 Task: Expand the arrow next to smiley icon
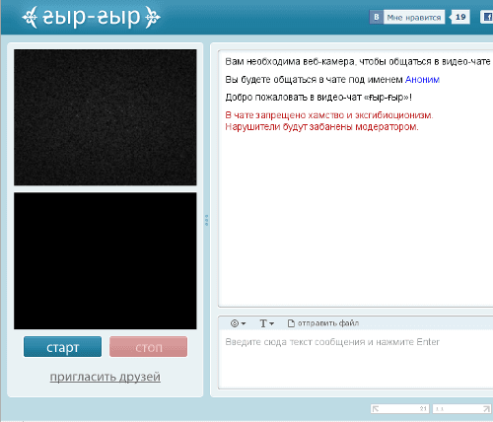[244, 324]
